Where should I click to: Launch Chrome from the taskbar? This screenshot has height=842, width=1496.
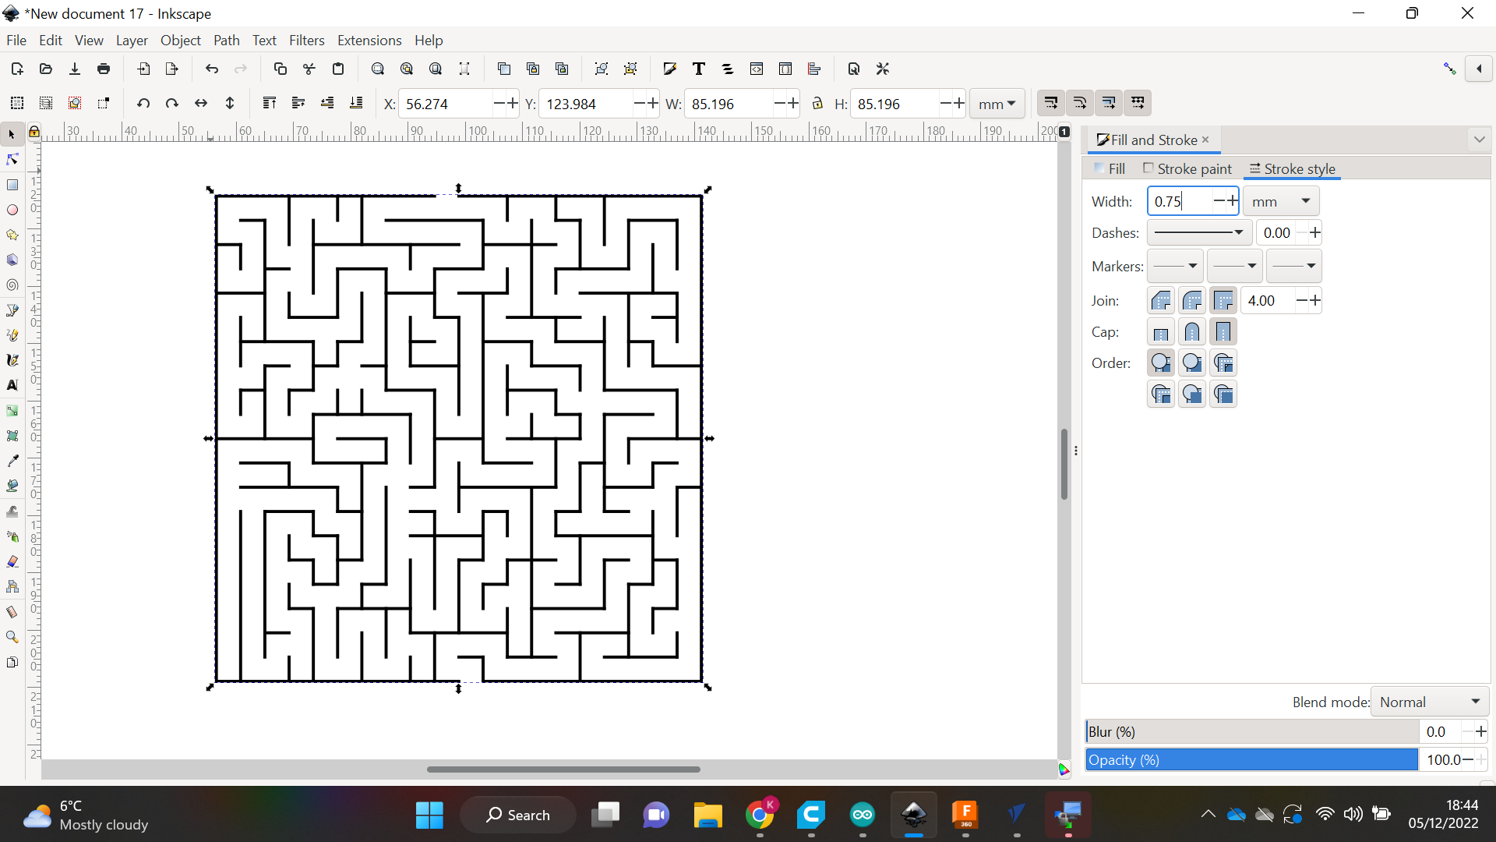[761, 815]
